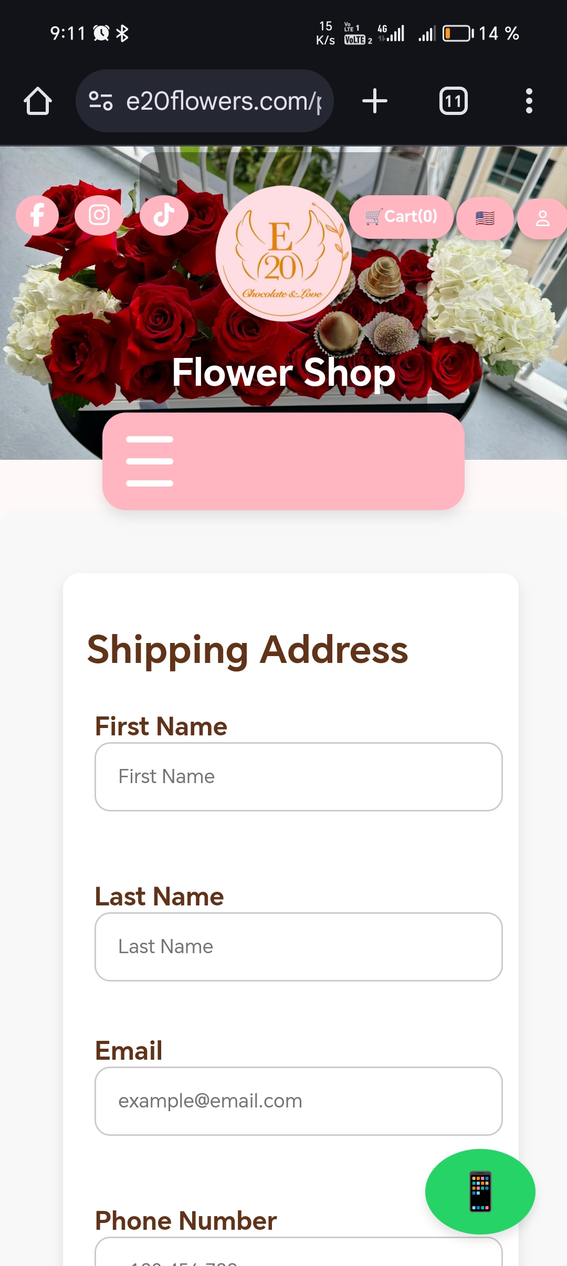Open the TikTok social icon
This screenshot has height=1266, width=567.
[164, 215]
